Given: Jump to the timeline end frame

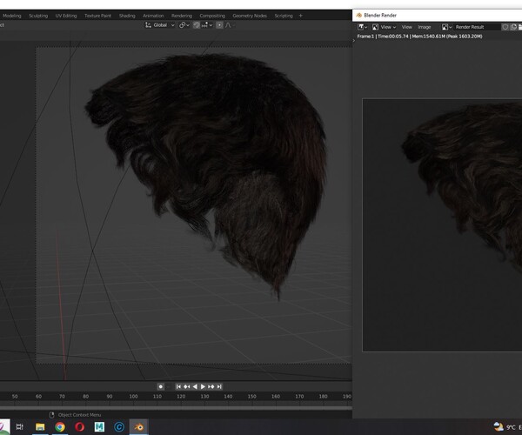Looking at the screenshot, I should point(219,387).
